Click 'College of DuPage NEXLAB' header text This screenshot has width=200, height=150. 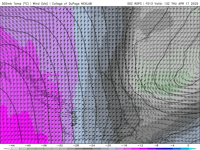(72, 3)
